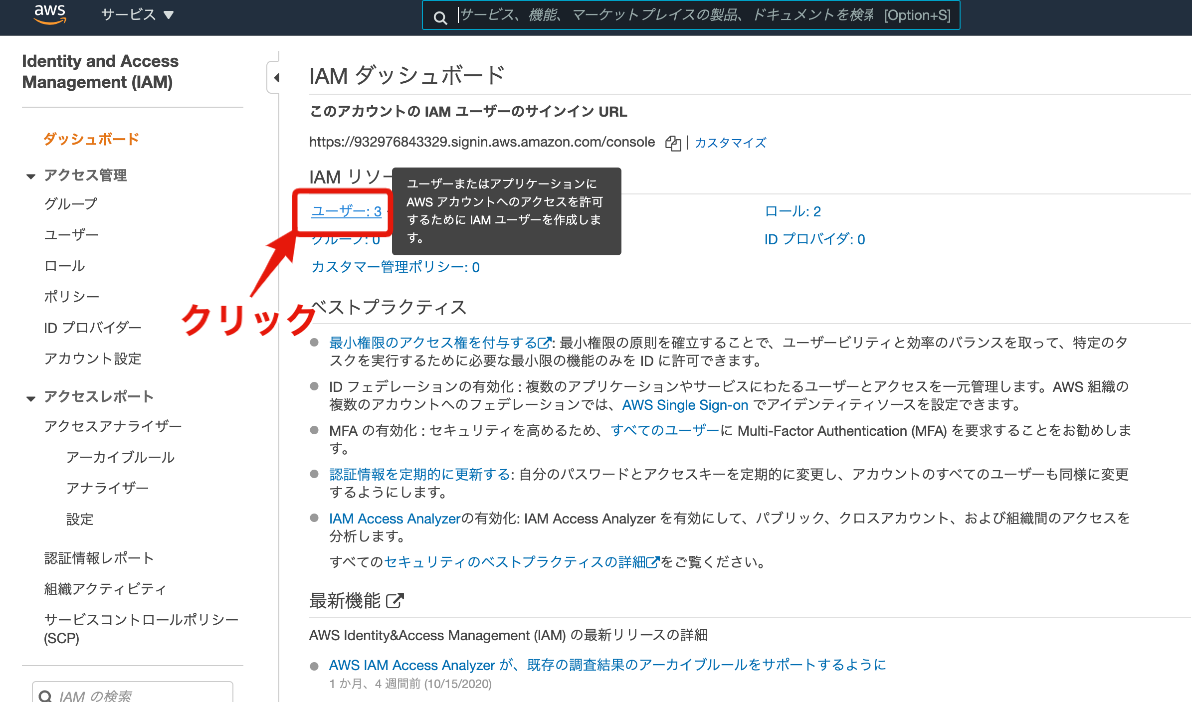
Task: Collapse the アクセス管理 section
Action: click(x=31, y=176)
